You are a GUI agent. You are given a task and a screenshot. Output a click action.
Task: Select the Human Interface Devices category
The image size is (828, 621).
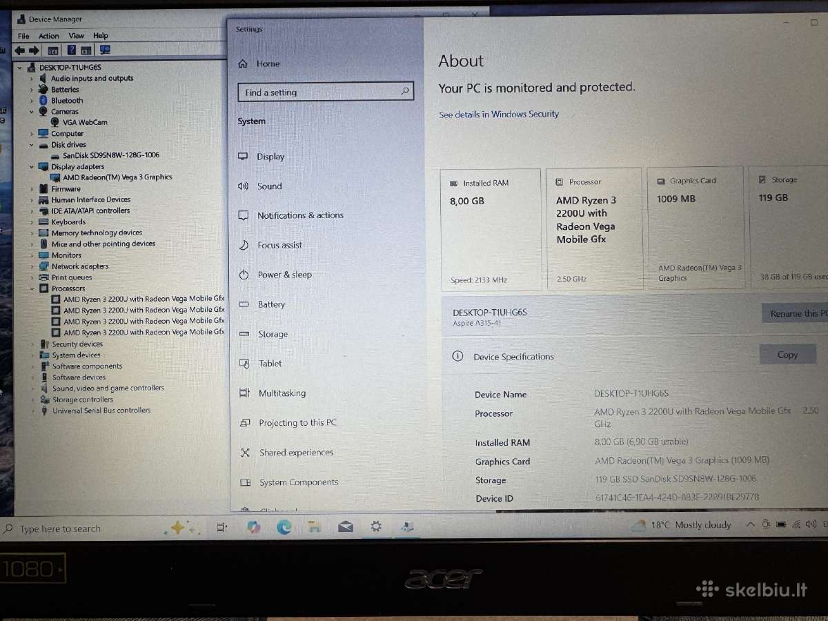[91, 200]
